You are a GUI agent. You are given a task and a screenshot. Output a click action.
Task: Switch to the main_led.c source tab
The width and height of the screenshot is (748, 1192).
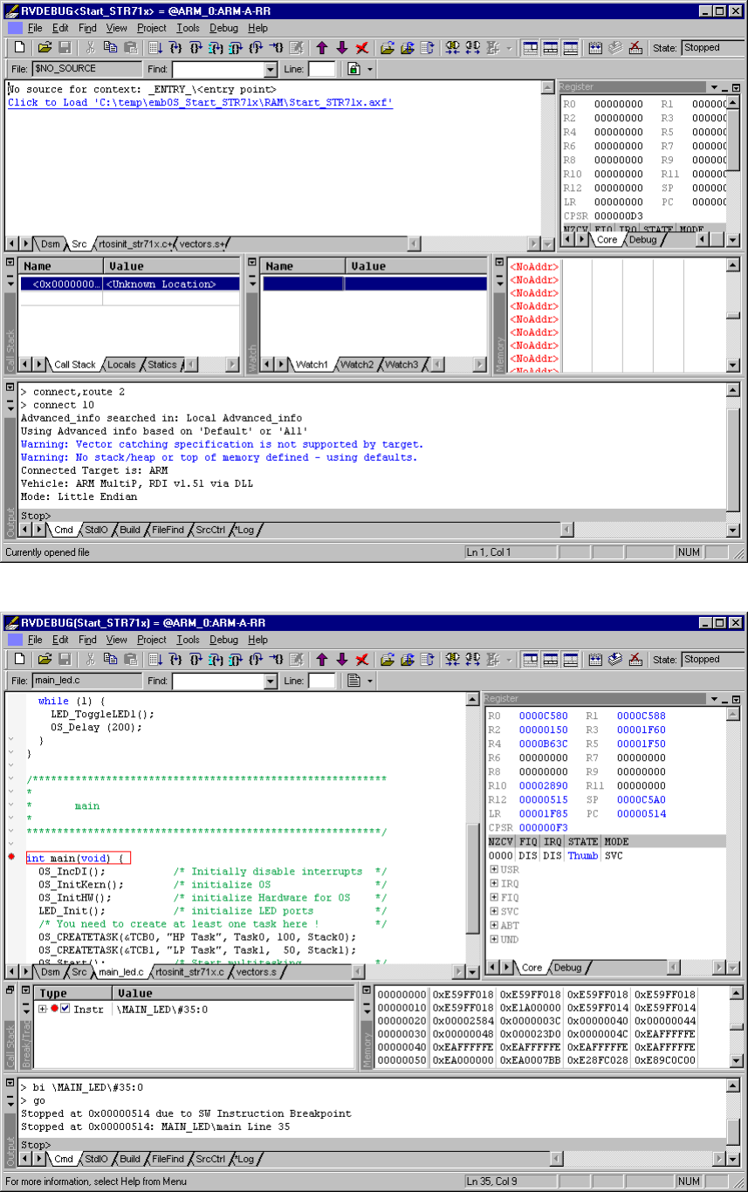tap(122, 971)
